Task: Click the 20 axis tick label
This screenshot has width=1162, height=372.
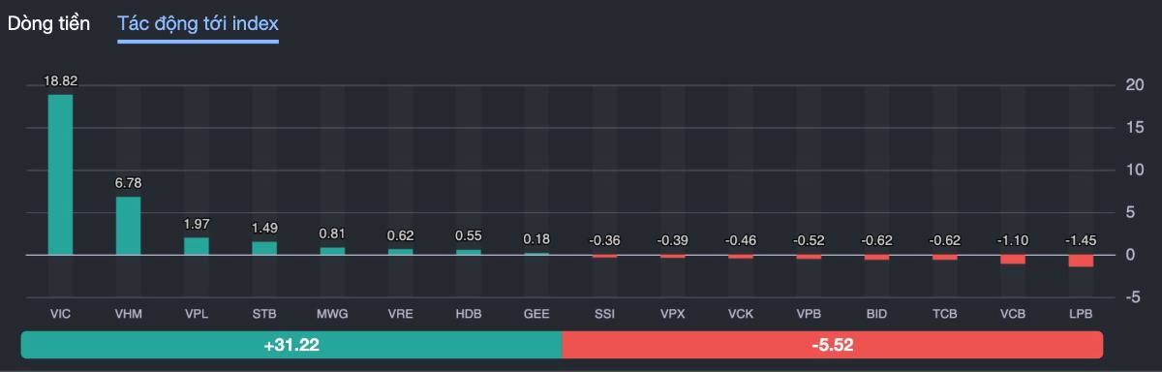Action: (1134, 84)
